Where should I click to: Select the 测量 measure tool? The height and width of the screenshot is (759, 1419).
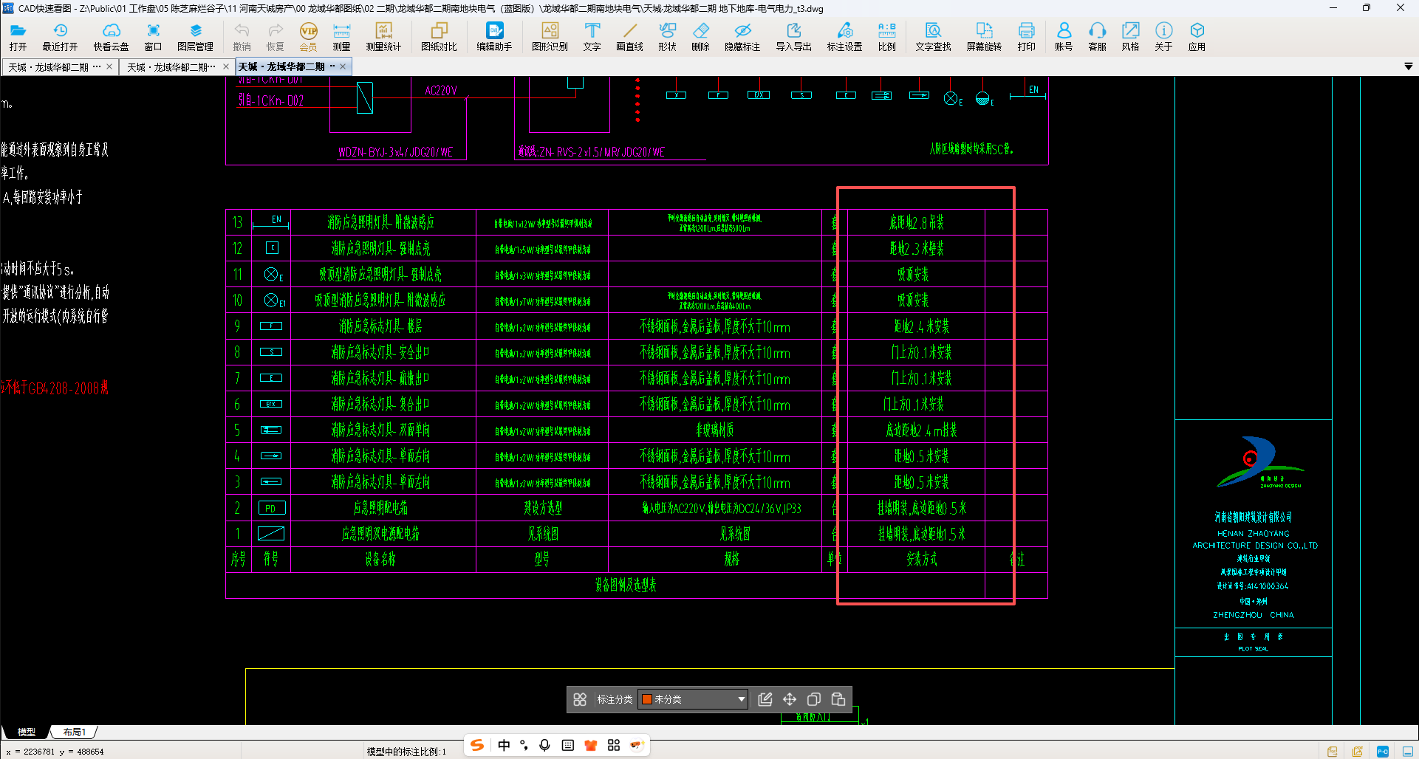[x=341, y=36]
